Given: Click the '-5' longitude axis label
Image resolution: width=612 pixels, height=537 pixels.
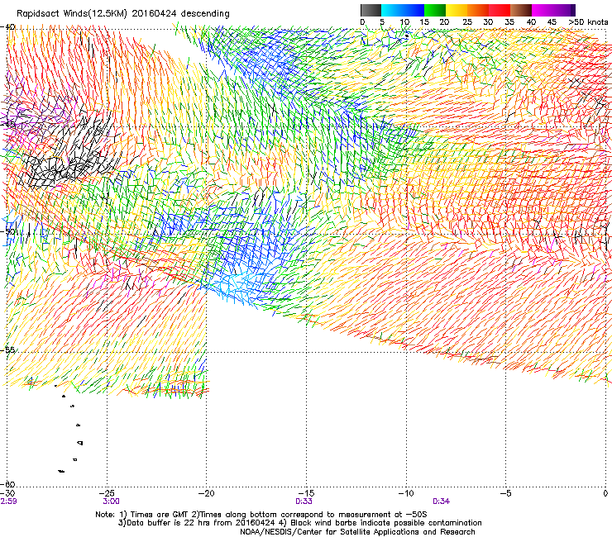Looking at the screenshot, I should 506,493.
